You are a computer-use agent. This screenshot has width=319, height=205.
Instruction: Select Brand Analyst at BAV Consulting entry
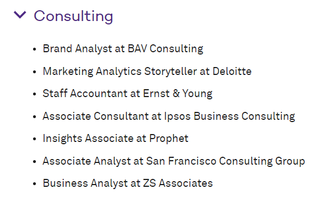click(x=123, y=49)
